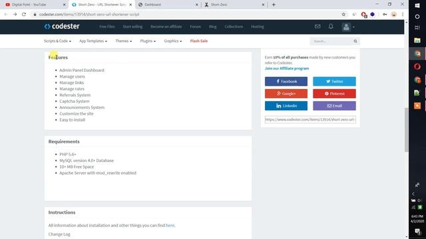
Task: Close the Digital Point YouTube tab
Action: [64, 5]
